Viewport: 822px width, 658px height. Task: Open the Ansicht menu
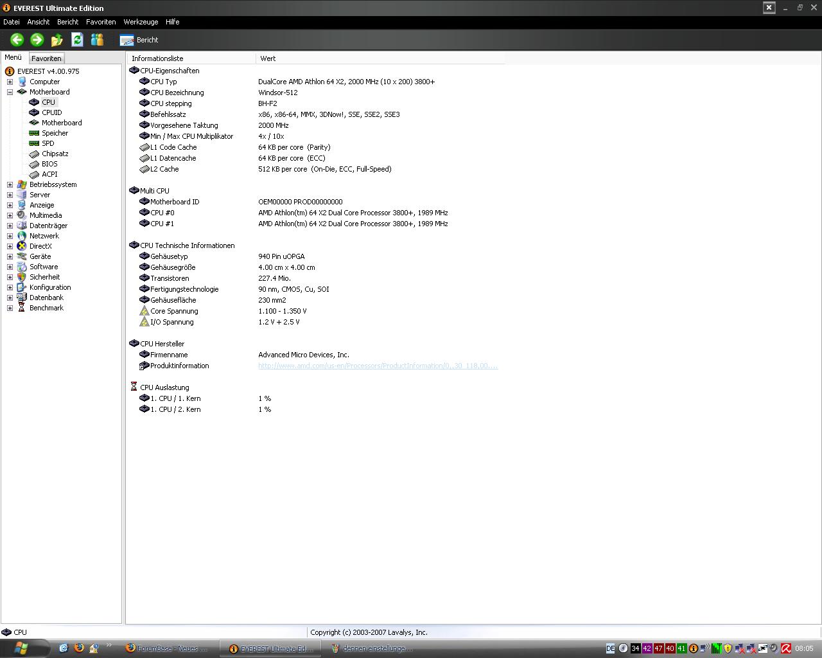pos(39,22)
